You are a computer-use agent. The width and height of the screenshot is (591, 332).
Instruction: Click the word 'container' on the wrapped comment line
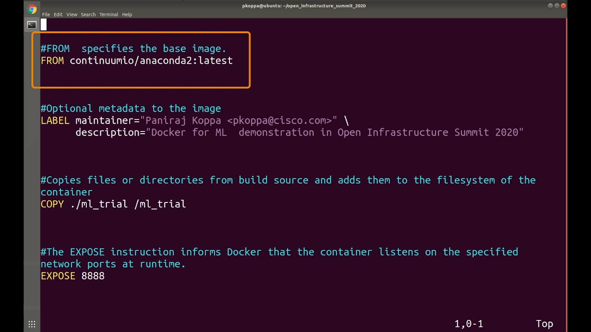point(66,192)
